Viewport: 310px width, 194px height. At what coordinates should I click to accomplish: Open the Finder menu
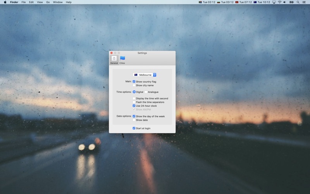(14, 2)
